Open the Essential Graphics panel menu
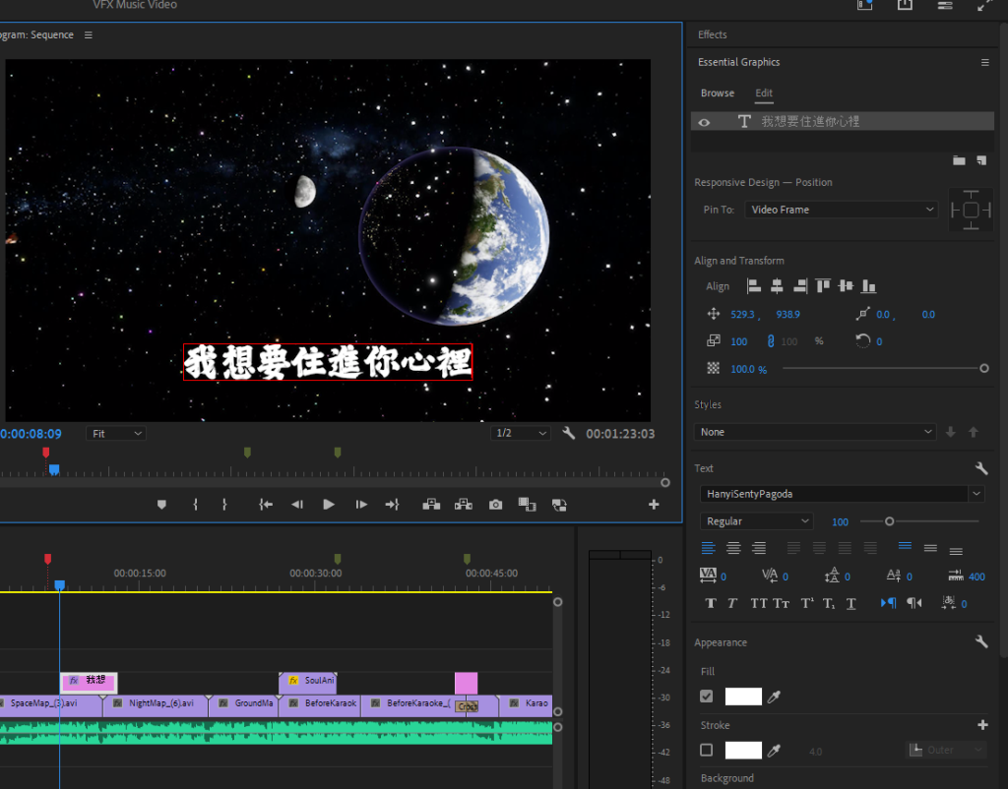 click(x=984, y=62)
